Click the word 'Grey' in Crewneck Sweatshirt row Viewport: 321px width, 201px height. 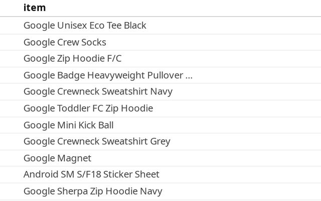[x=160, y=142]
